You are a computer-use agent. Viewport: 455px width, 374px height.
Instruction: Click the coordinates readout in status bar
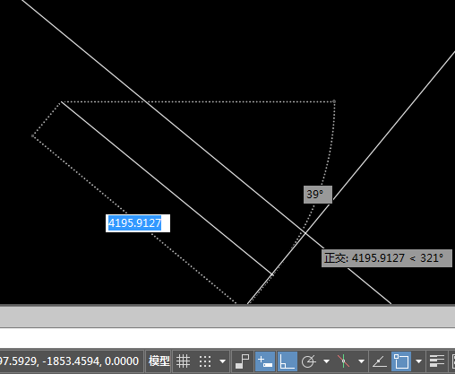[x=69, y=361]
